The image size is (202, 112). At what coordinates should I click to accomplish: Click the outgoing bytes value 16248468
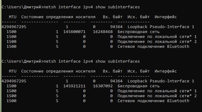(x=103, y=32)
